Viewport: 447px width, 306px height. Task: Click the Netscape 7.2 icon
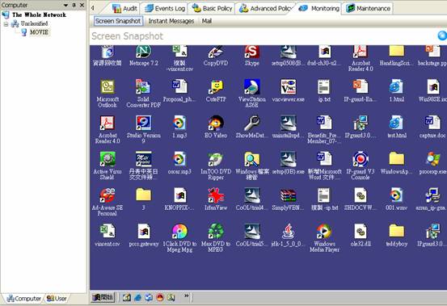click(143, 56)
